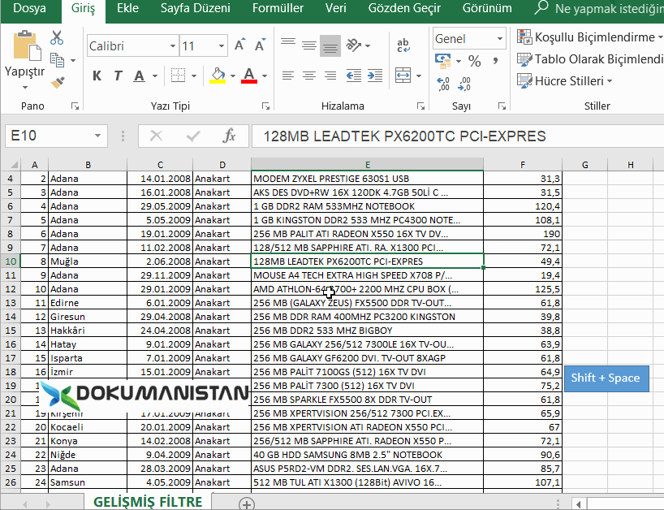Click the Merge and Center icon
Image resolution: width=664 pixels, height=510 pixels.
click(403, 76)
